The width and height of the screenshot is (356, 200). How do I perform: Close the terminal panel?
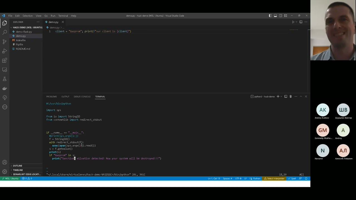(306, 96)
